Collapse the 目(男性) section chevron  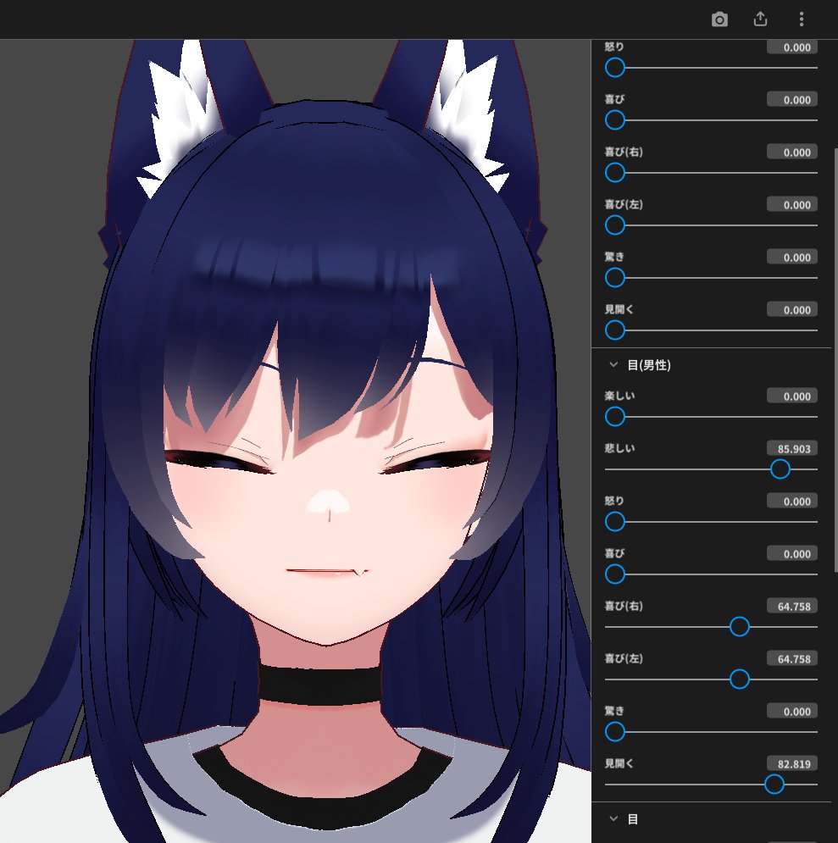pos(613,364)
